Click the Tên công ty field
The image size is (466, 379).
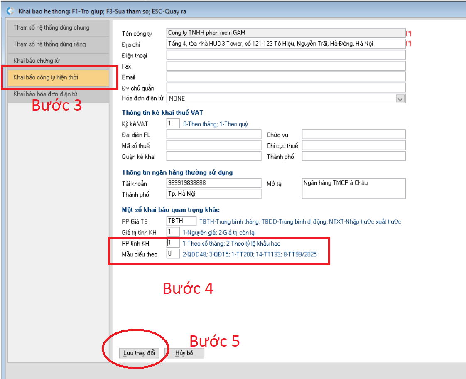point(285,33)
